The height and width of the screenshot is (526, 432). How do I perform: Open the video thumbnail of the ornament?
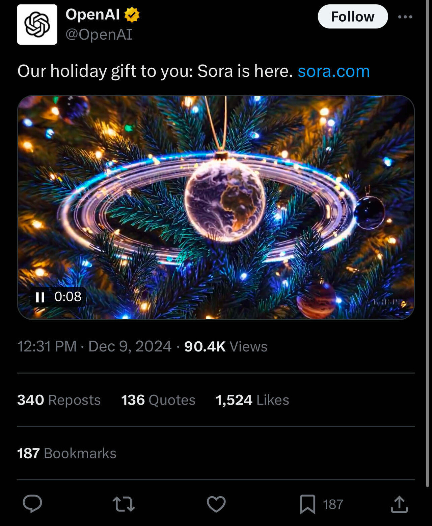(x=216, y=208)
